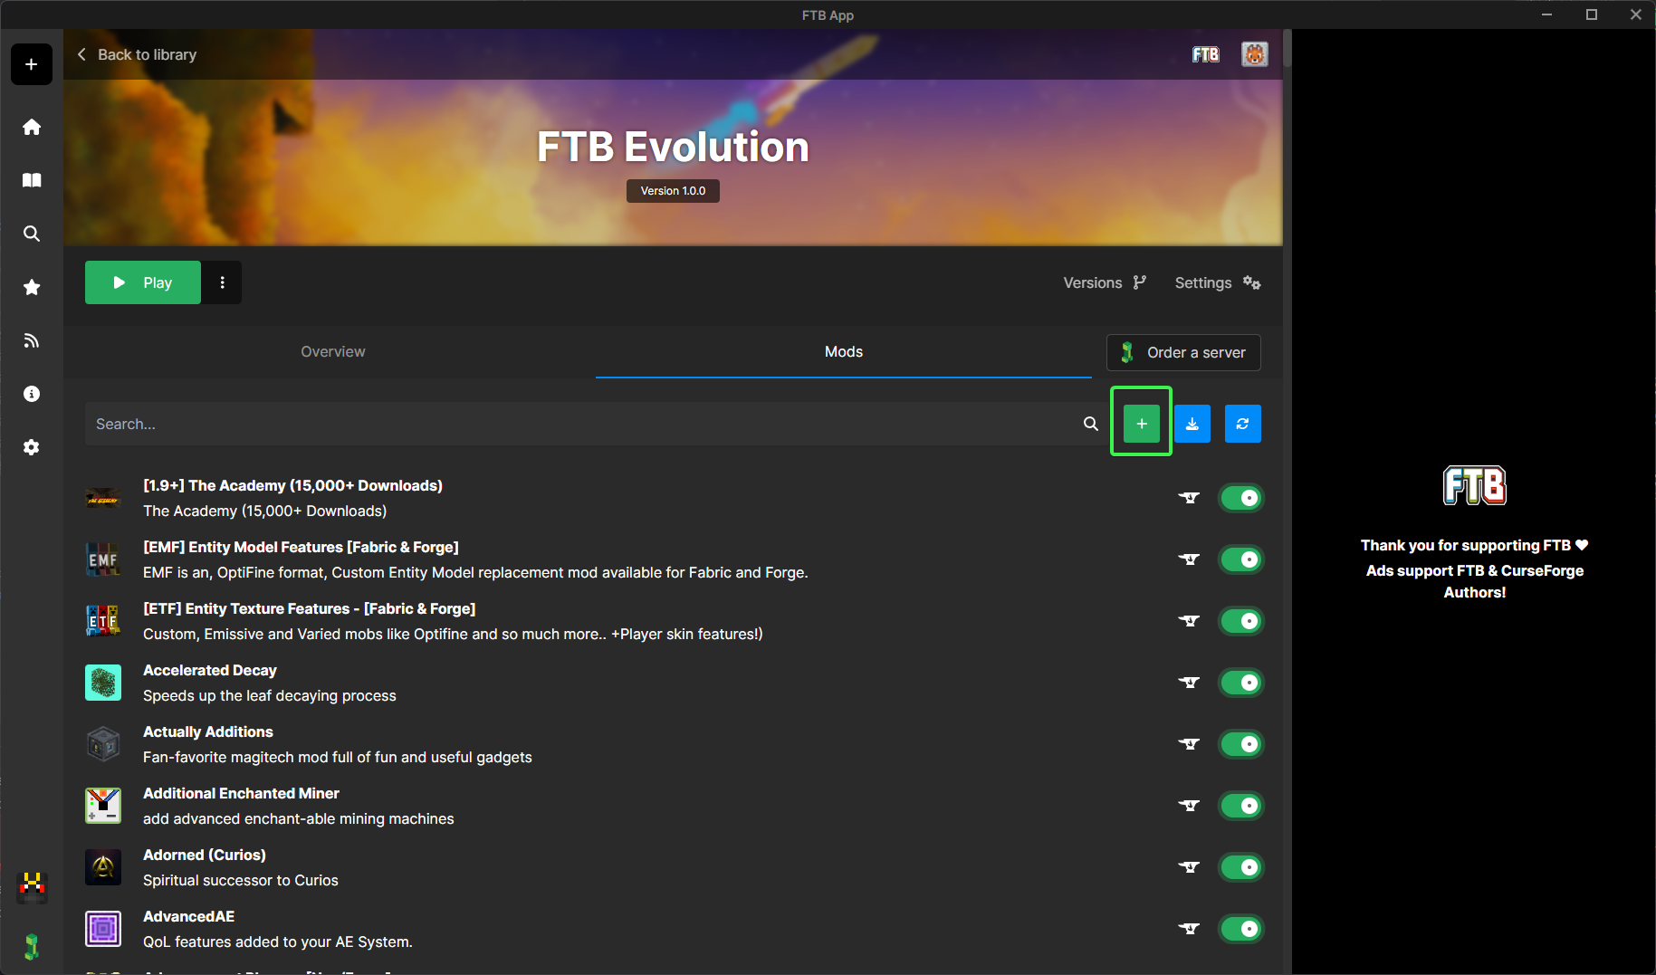
Task: Click the Additional Enchanted Miner title
Action: 241,793
